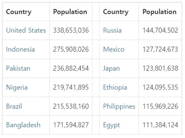
Task: Click the left Country column header
Action: 18,12
